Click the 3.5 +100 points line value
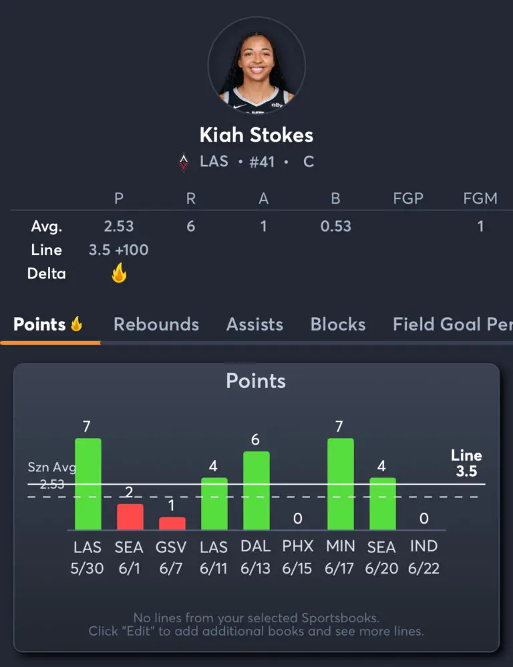513x667 pixels. 119,250
